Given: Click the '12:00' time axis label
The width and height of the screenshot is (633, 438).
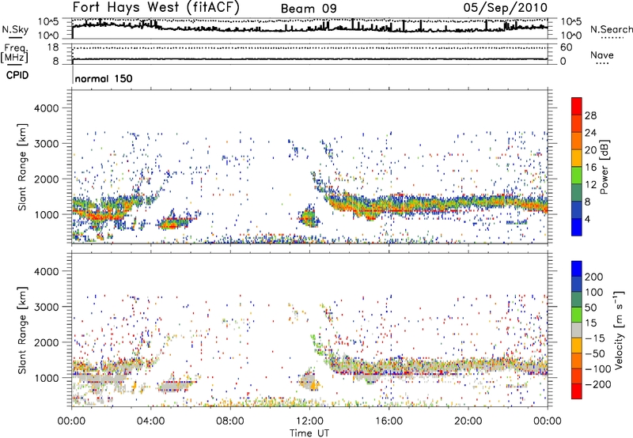Looking at the screenshot, I should coord(309,421).
